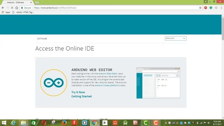Open the red shield extension icon
This screenshot has height=126, width=224.
205,8
